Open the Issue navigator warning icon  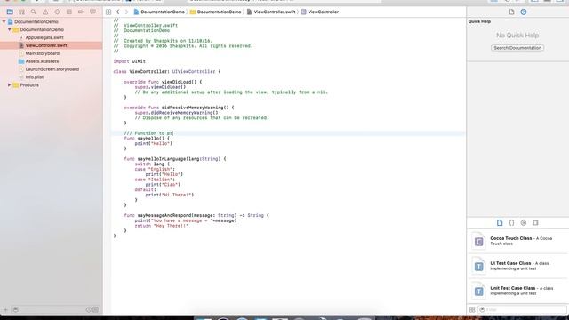45,12
